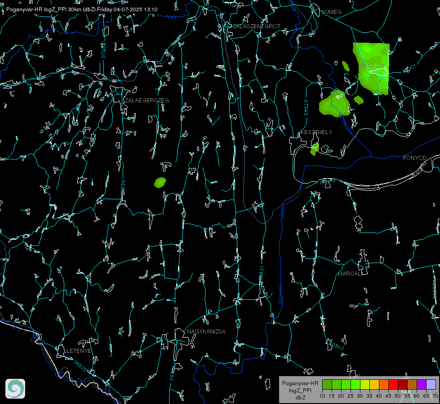Select the 40–45 dBZ orange legend swatch
Image resolution: width=440 pixels, height=404 pixels.
(x=384, y=384)
